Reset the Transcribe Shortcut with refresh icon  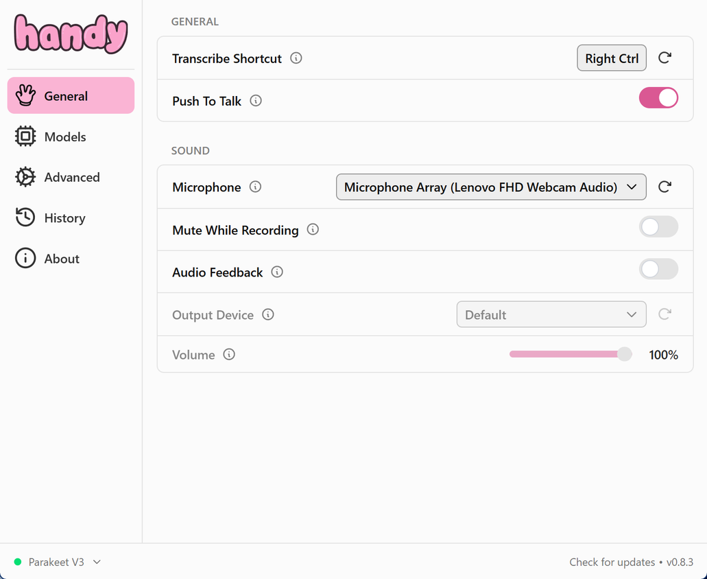664,58
